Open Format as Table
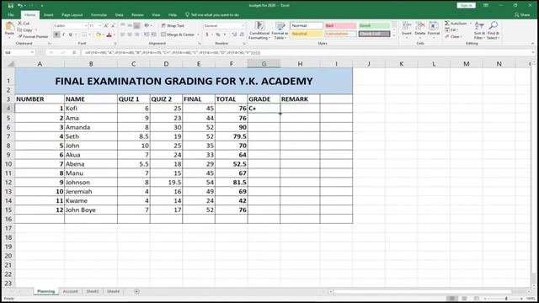The image size is (539, 303). (x=280, y=30)
